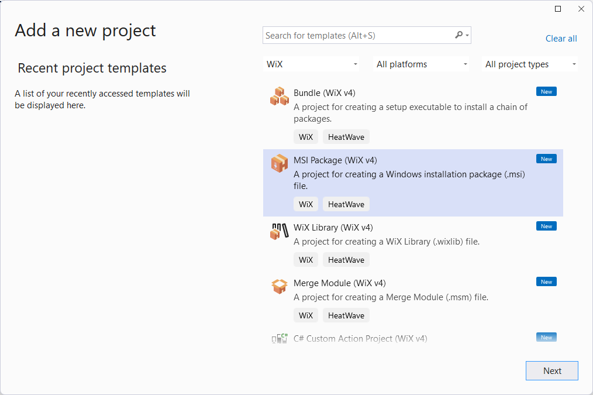
Task: Click the Next button
Action: 551,370
